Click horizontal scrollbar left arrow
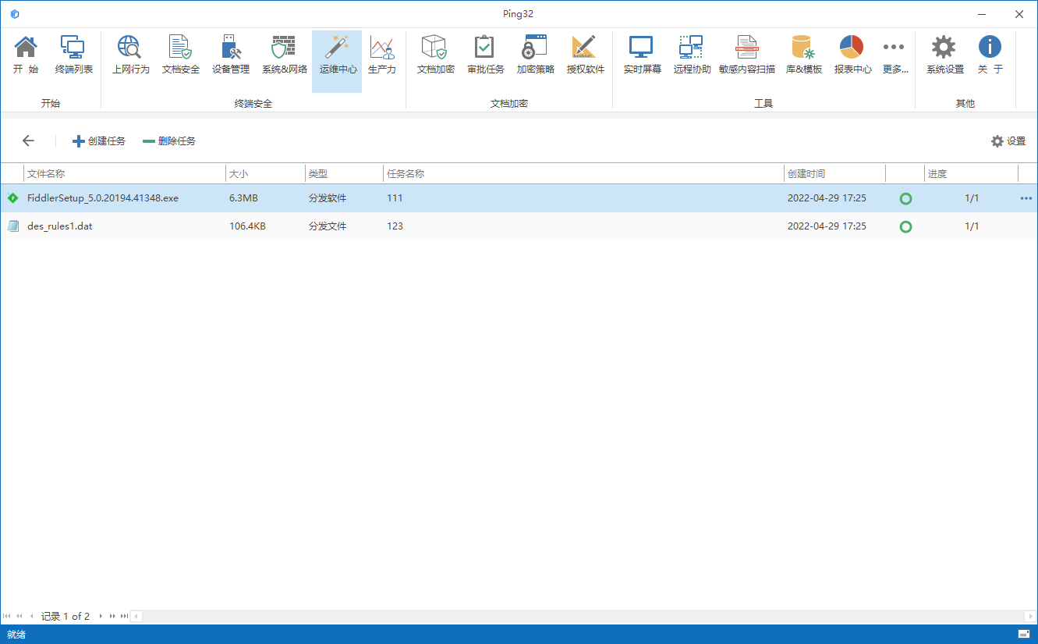The height and width of the screenshot is (644, 1038). pos(136,617)
